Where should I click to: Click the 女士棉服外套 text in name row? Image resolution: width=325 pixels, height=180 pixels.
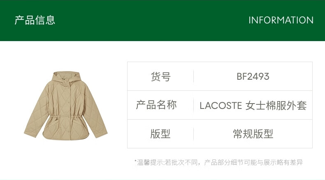pyautogui.click(x=276, y=106)
